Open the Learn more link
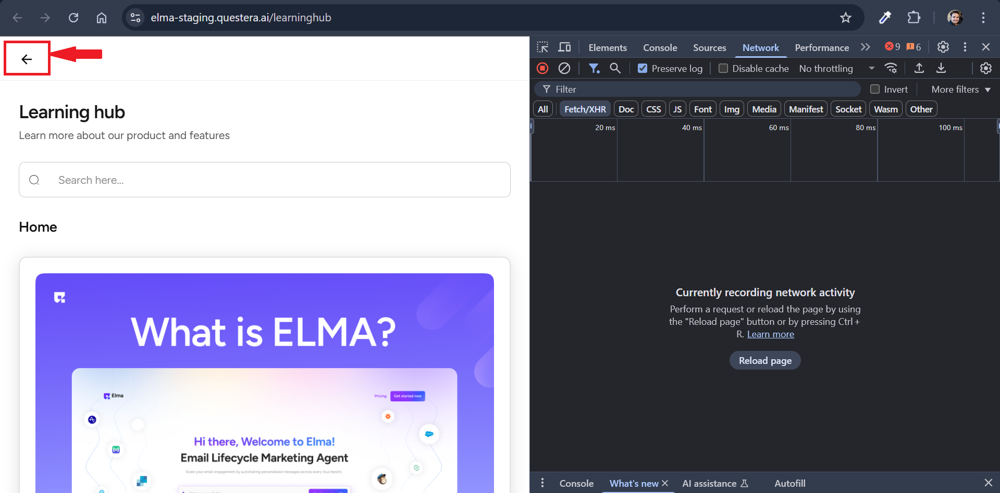 pyautogui.click(x=770, y=334)
